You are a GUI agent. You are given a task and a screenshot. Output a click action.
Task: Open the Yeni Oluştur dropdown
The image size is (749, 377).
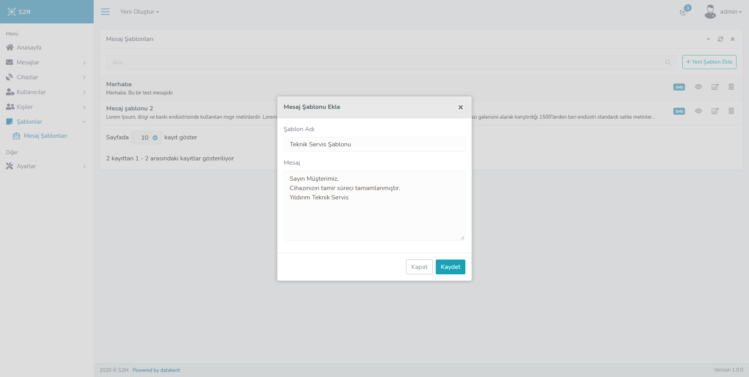[139, 12]
